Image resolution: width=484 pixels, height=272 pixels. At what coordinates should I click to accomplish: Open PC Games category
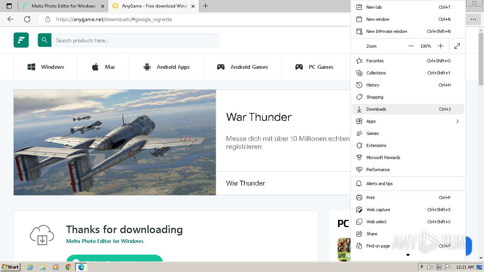[314, 67]
